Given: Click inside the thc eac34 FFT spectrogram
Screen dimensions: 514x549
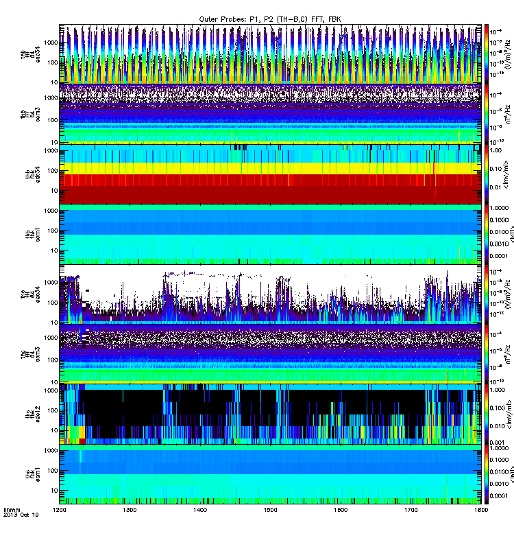Looking at the screenshot, I should coord(270,294).
